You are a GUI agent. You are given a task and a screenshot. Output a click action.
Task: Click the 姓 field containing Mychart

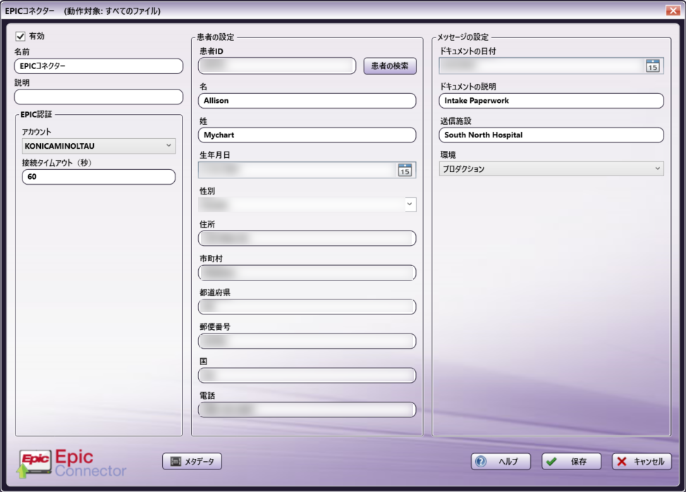tap(307, 135)
